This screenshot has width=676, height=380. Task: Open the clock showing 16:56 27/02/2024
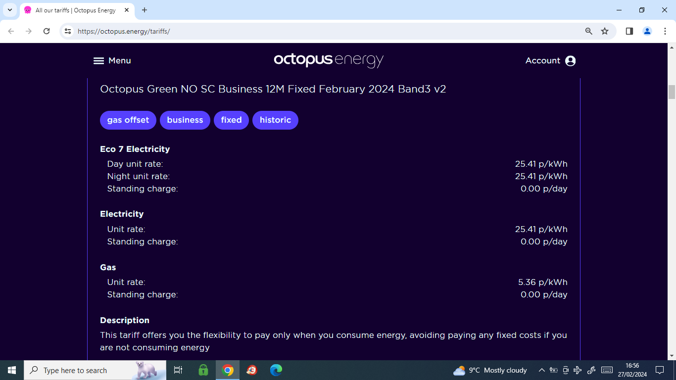632,370
